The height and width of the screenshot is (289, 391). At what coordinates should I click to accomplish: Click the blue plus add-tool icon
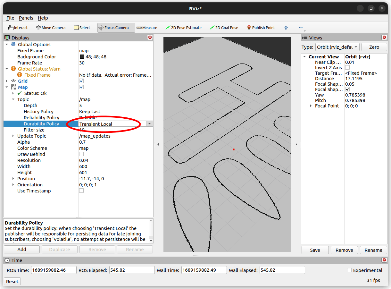(x=286, y=28)
